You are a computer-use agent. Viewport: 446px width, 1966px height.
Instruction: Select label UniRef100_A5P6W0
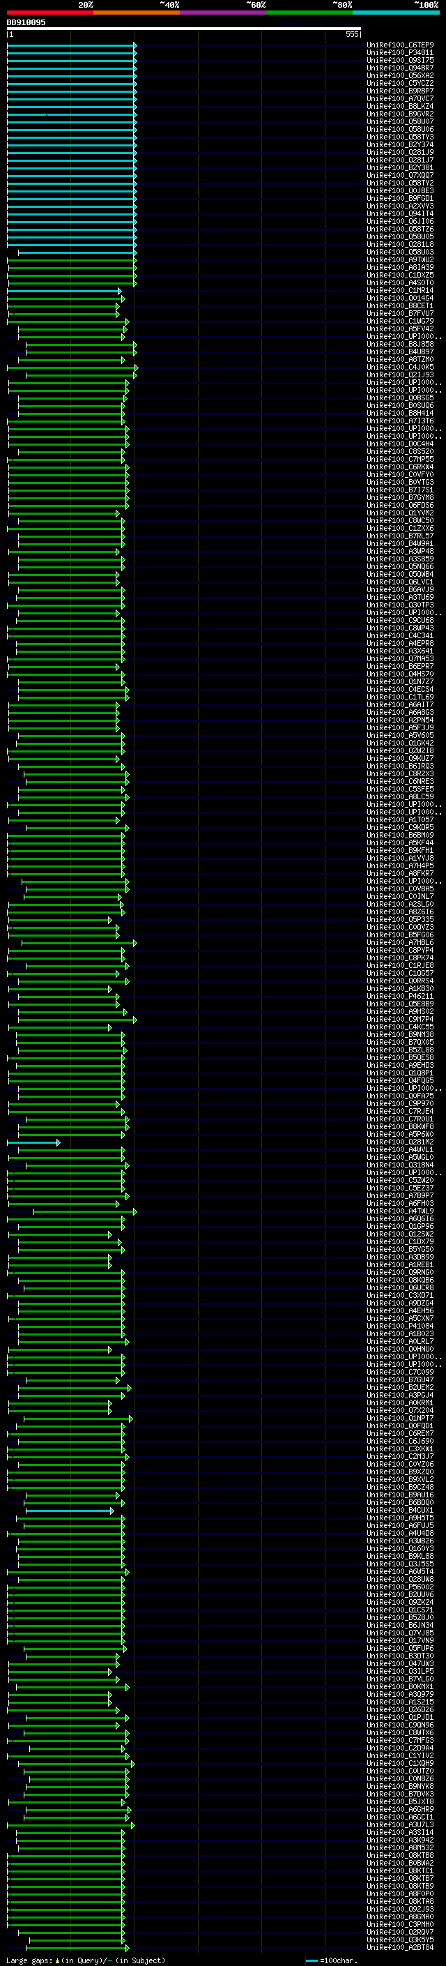pyautogui.click(x=400, y=1135)
